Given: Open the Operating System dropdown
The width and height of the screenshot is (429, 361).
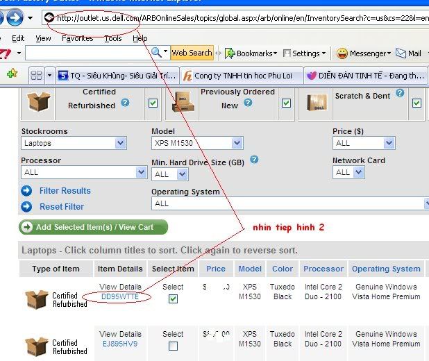Looking at the screenshot, I should point(290,203).
